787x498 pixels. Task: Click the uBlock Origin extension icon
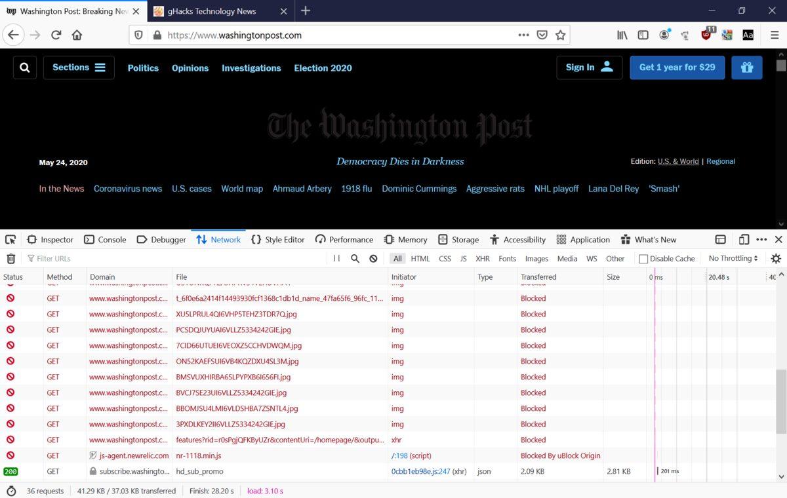[706, 35]
